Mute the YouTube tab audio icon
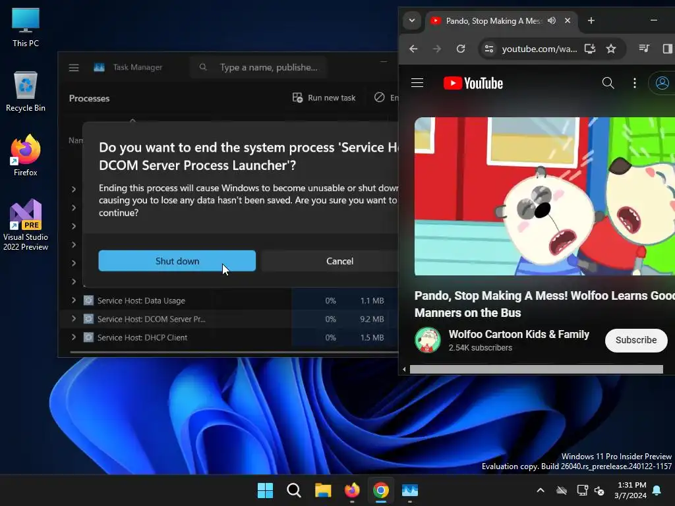Viewport: 675px width, 506px height. click(x=552, y=20)
